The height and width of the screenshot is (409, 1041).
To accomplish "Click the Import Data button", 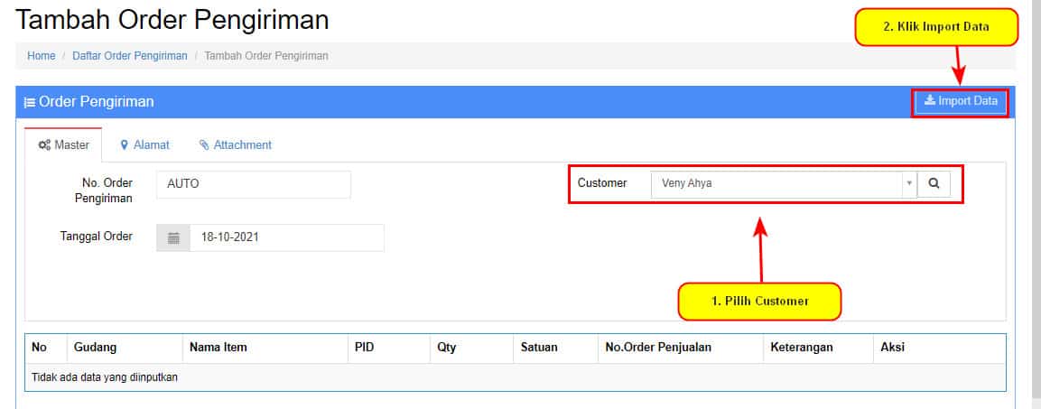I will tap(960, 101).
